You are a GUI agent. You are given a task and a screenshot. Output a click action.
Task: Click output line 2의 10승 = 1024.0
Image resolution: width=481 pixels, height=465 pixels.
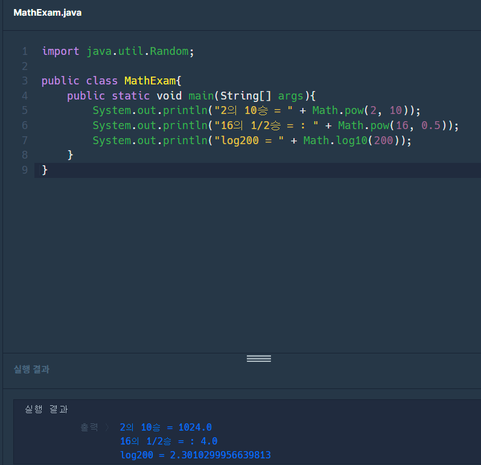point(165,427)
